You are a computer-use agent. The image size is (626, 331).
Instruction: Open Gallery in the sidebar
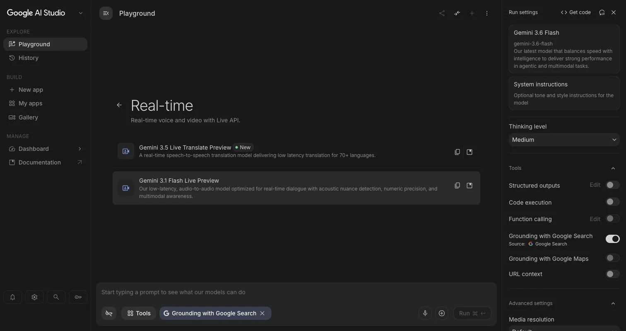tap(46, 117)
